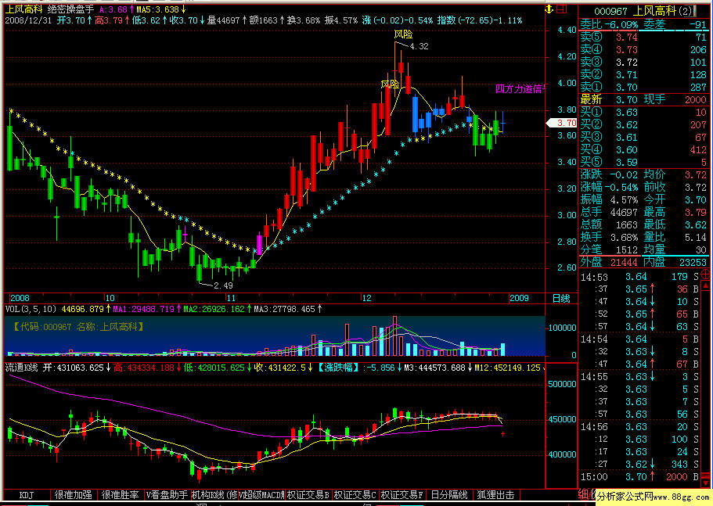The height and width of the screenshot is (506, 713).
Task: Click the 100000 volume scale label
Action: pos(562,328)
